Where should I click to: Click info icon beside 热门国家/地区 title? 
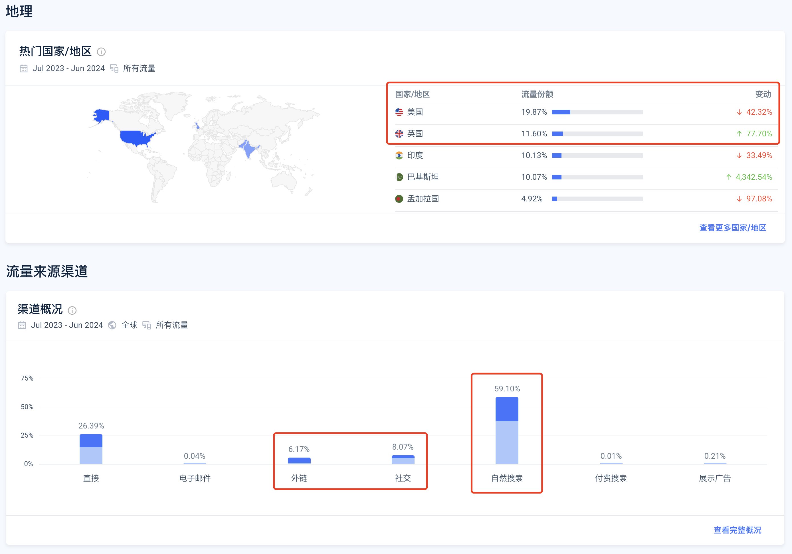pyautogui.click(x=101, y=52)
